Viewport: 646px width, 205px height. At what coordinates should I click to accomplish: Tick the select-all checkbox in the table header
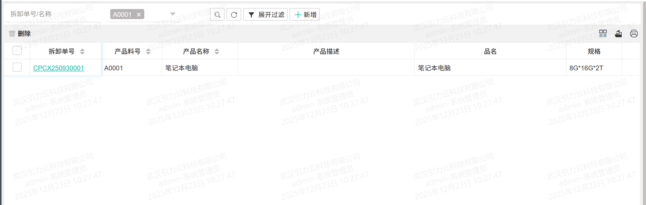coord(17,51)
